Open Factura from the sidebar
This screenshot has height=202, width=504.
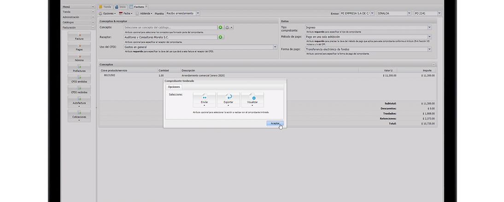(x=79, y=36)
